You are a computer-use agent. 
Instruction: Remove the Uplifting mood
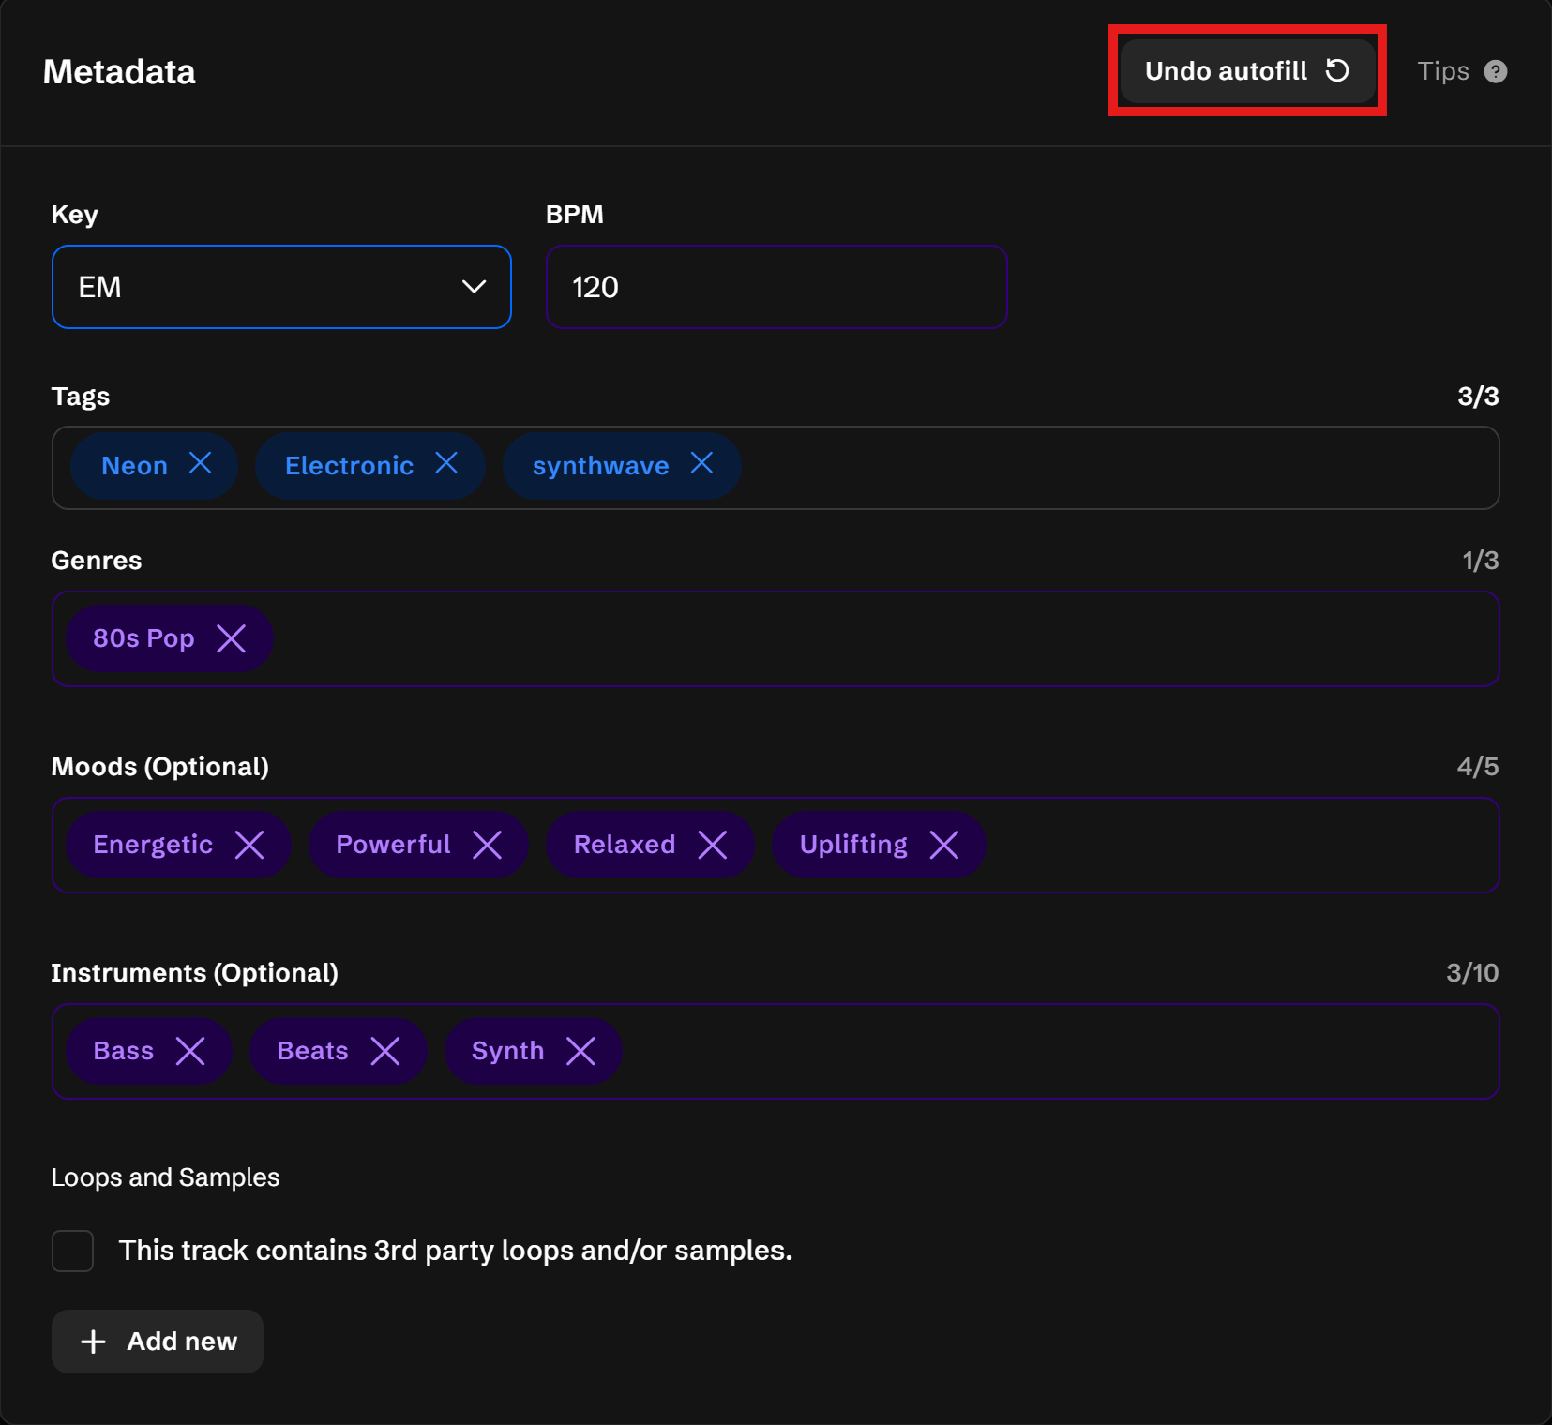[x=943, y=846]
